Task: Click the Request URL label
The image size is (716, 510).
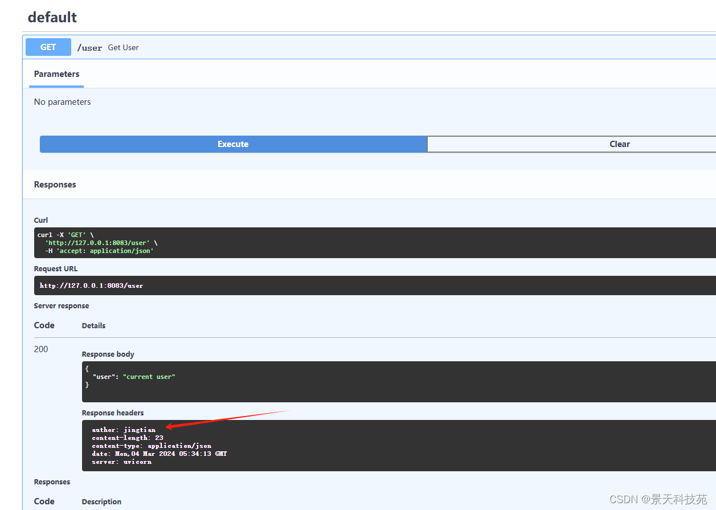Action: pos(56,268)
